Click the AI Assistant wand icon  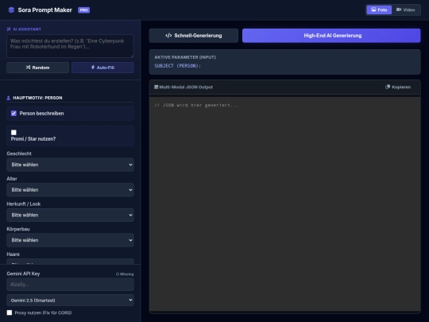(9, 29)
